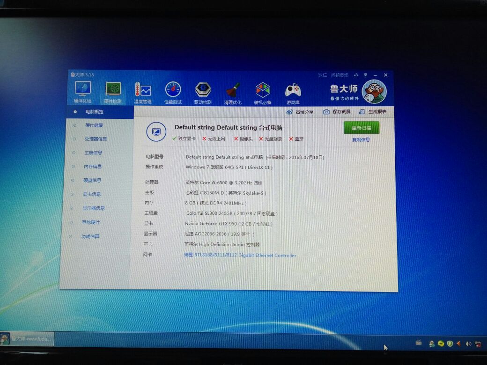Viewport: 487px width, 365px height.
Task: Click the Windows 7 旗舰版 64位 value
Action: tap(229, 168)
